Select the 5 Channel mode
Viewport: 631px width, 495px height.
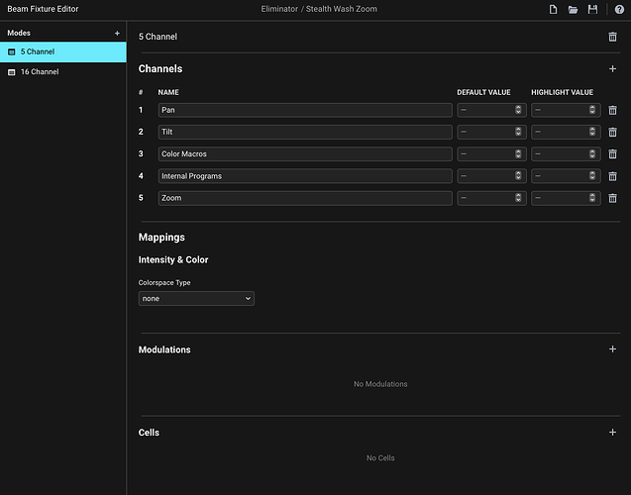(63, 51)
